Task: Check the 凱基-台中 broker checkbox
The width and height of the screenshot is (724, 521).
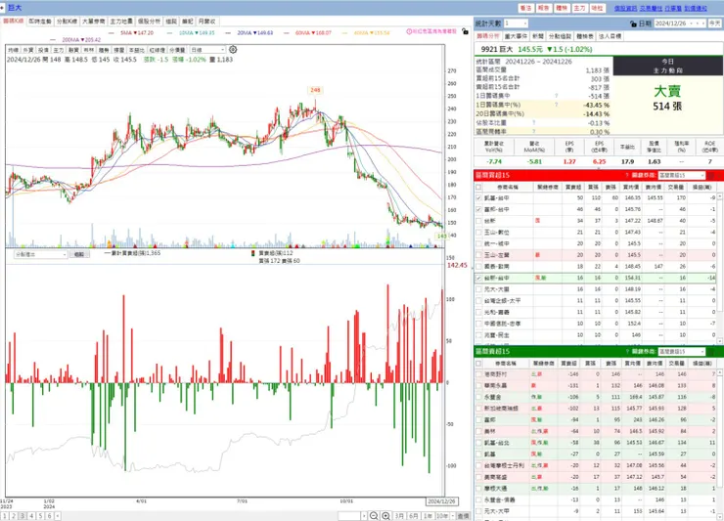Action: (x=478, y=198)
